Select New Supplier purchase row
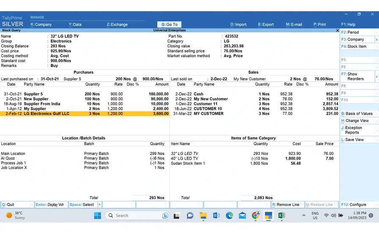Viewport: 379px width, 233px height. (85, 99)
